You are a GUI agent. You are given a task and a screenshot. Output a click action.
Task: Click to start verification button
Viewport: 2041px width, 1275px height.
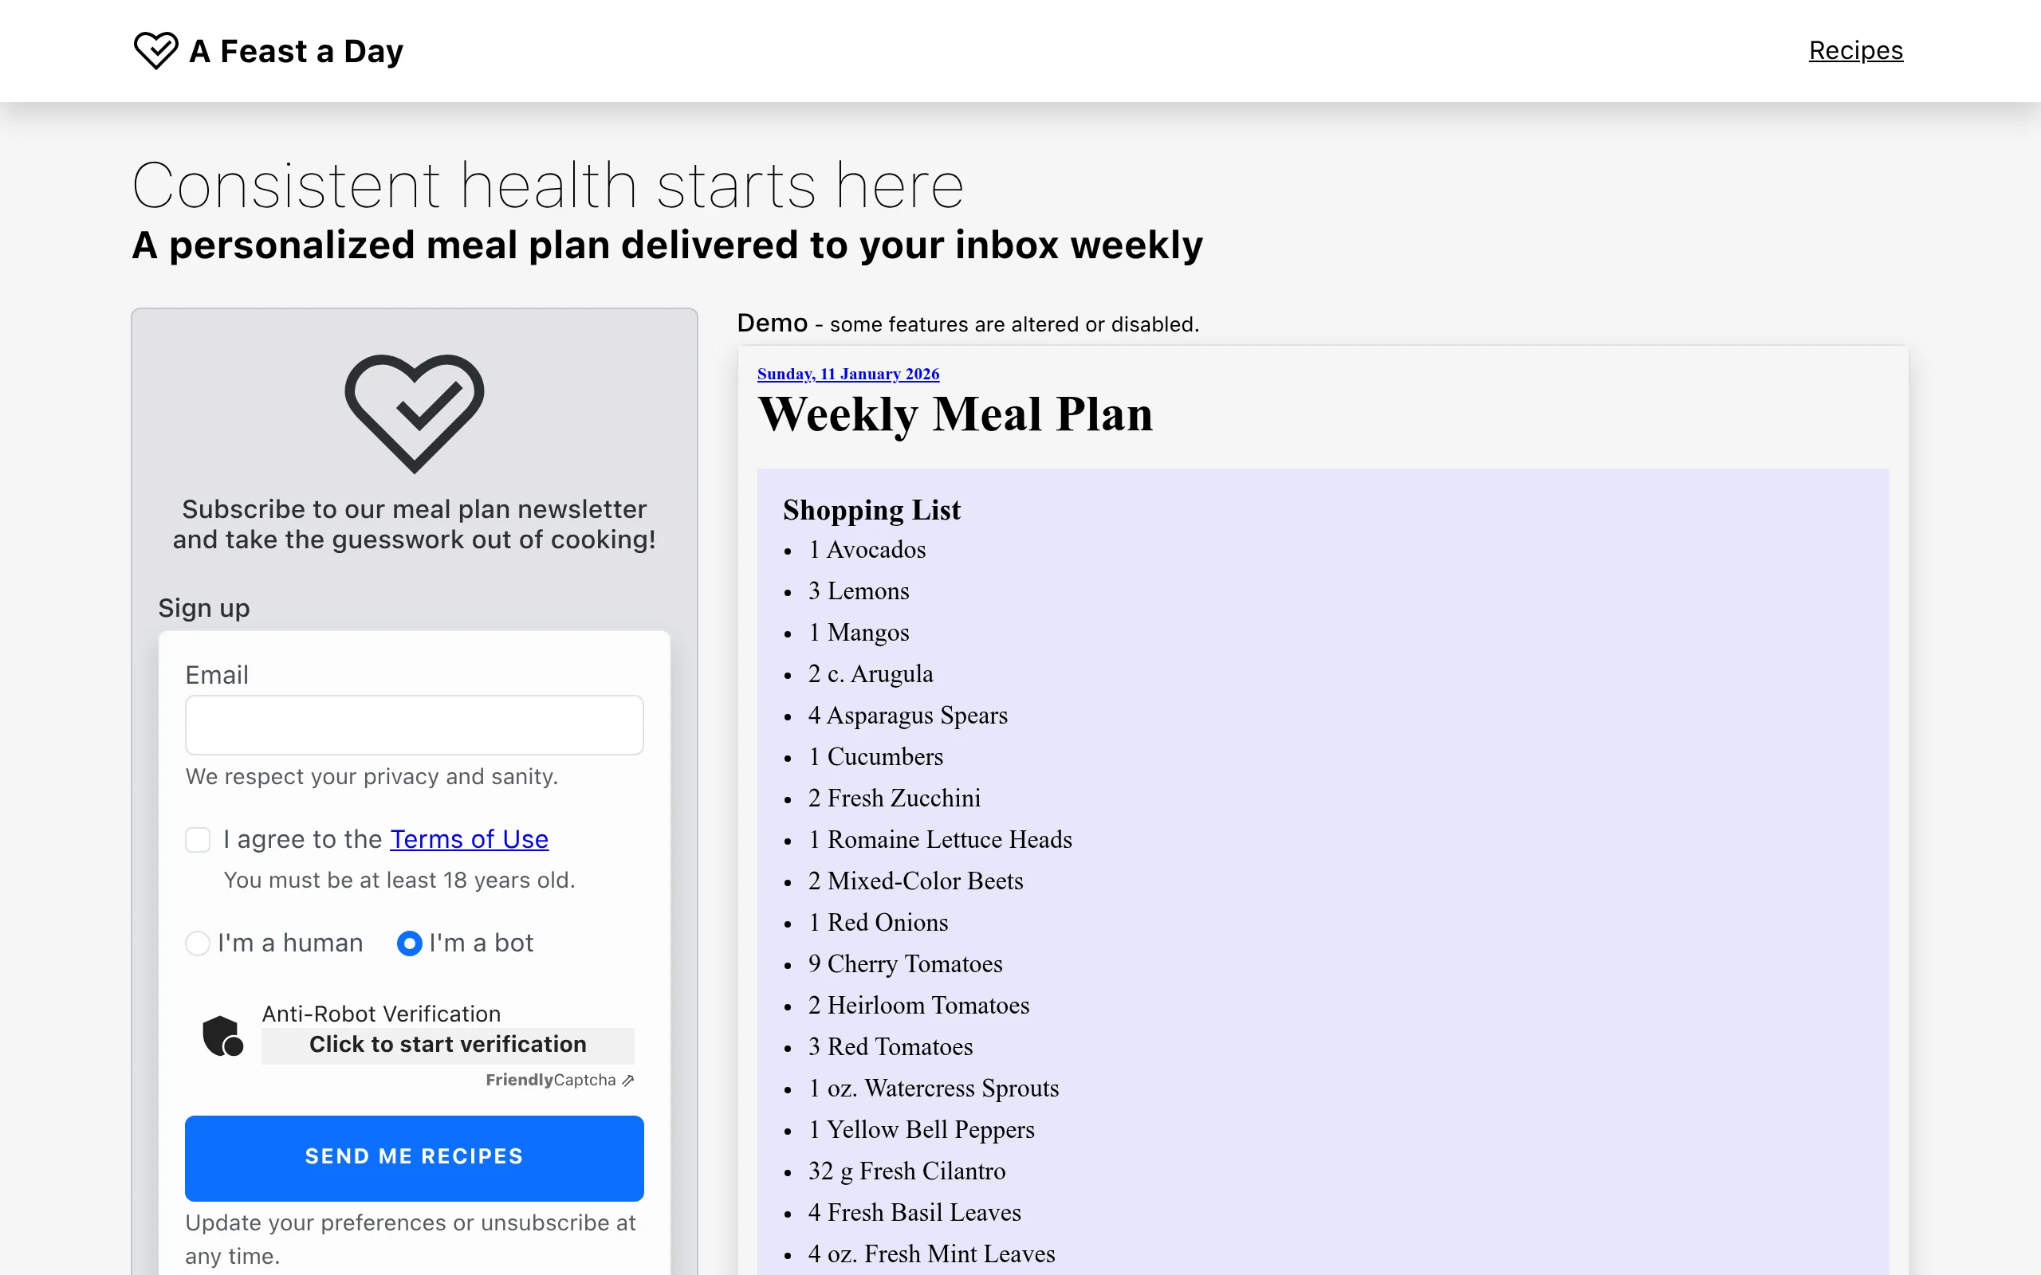click(x=447, y=1045)
